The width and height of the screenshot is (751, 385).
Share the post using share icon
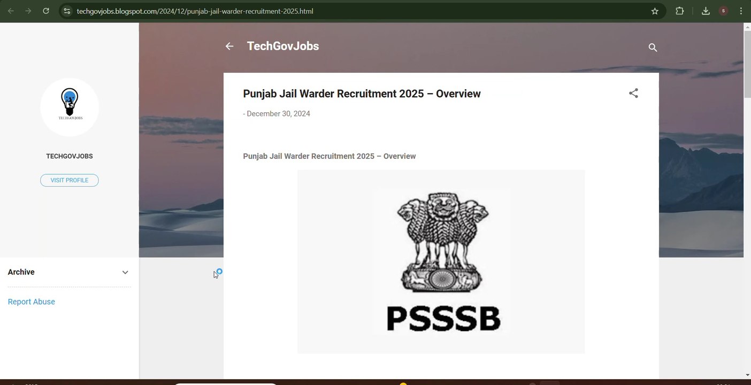point(633,94)
